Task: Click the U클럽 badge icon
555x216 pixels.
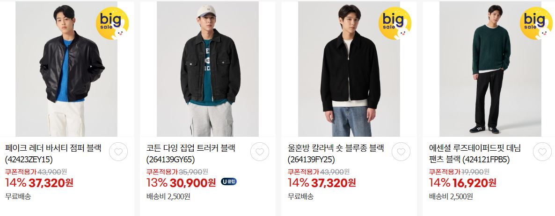Action: pos(229,182)
